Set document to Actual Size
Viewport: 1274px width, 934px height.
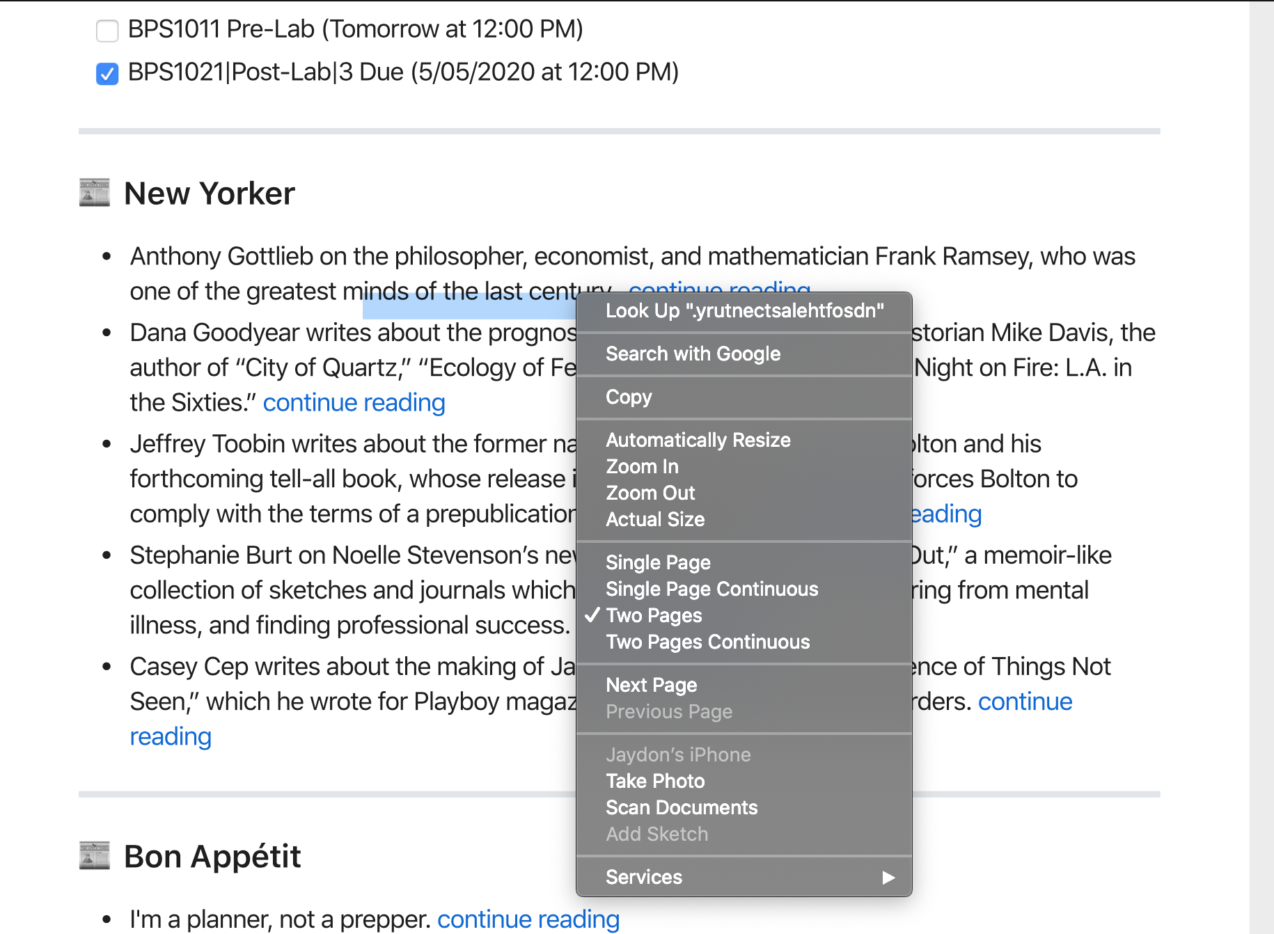(x=654, y=519)
